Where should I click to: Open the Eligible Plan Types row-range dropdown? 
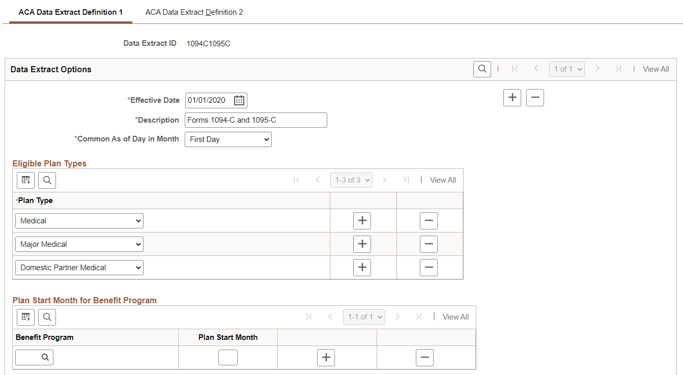pyautogui.click(x=351, y=180)
